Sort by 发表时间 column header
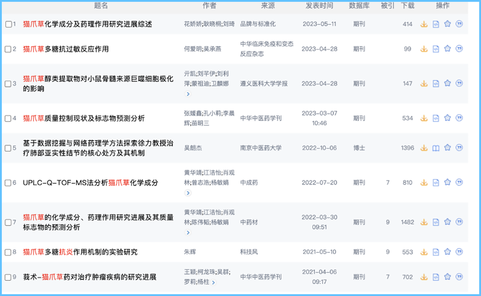 pyautogui.click(x=319, y=5)
